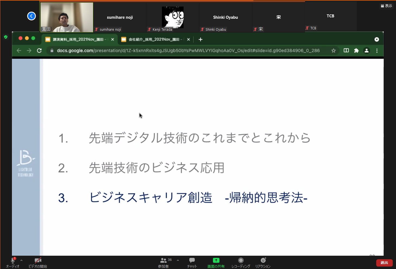Toggle Kenji Terada's crossed-out mic indicator

pyautogui.click(x=150, y=29)
